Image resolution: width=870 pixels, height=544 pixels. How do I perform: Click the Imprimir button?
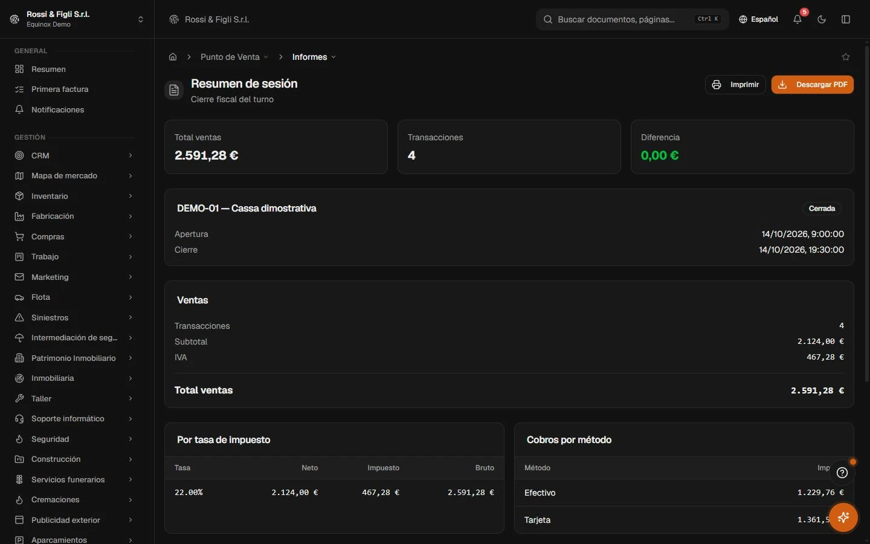pos(735,85)
